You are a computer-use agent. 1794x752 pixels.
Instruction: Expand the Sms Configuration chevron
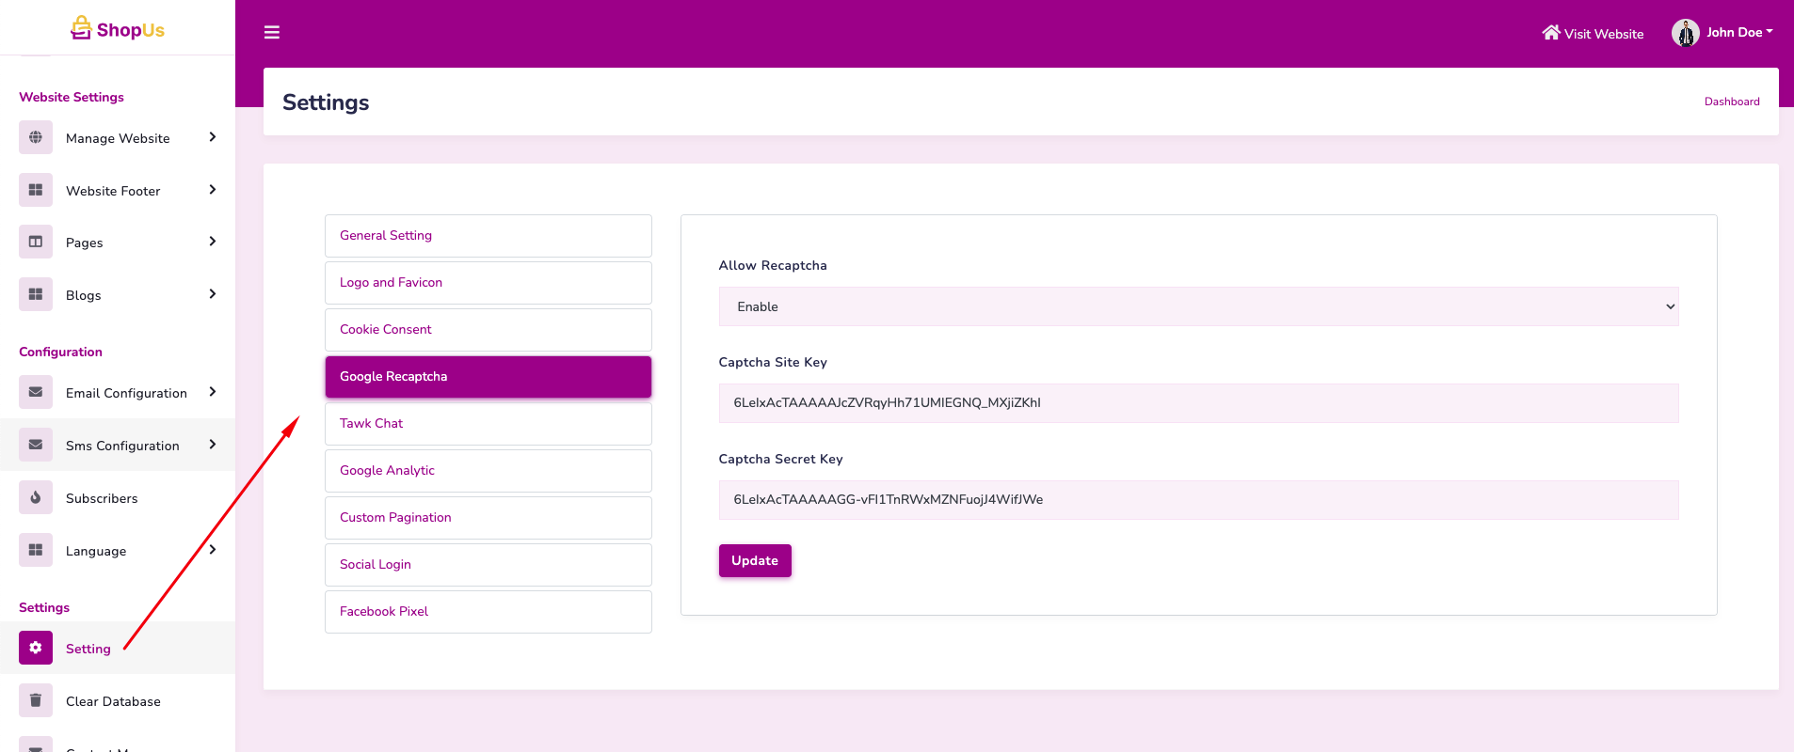tap(213, 445)
